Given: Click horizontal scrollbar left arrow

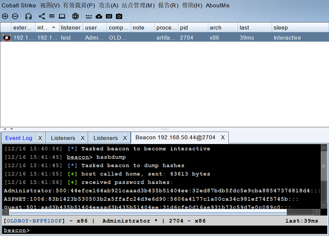Looking at the screenshot, I should [x=6, y=212].
